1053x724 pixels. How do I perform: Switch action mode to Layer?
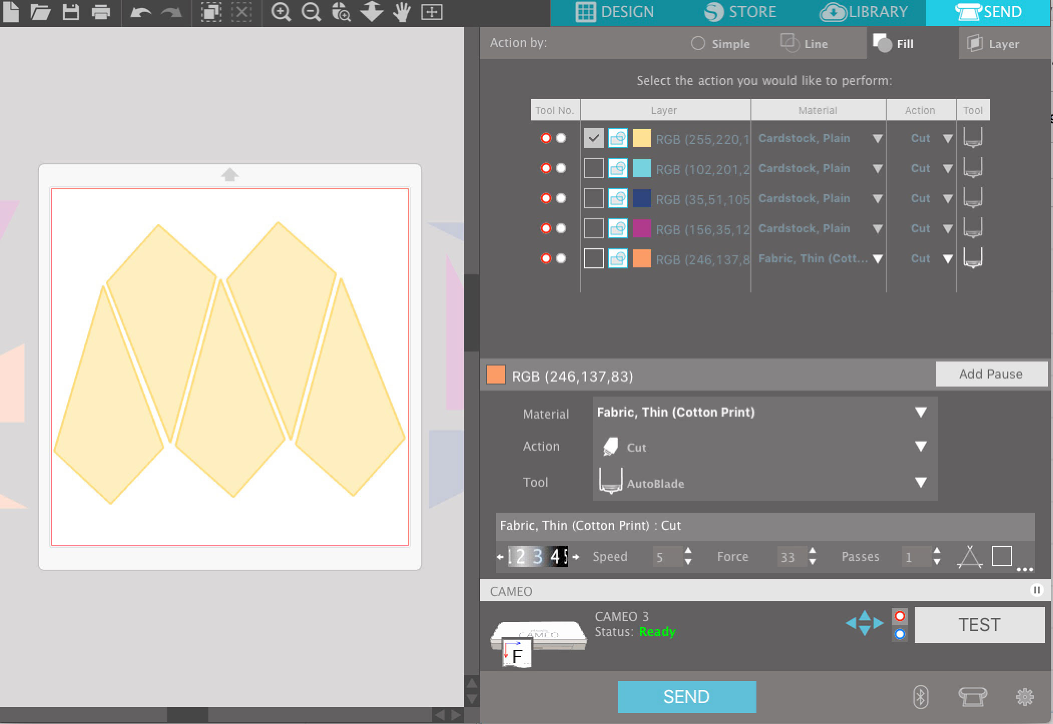pos(992,44)
